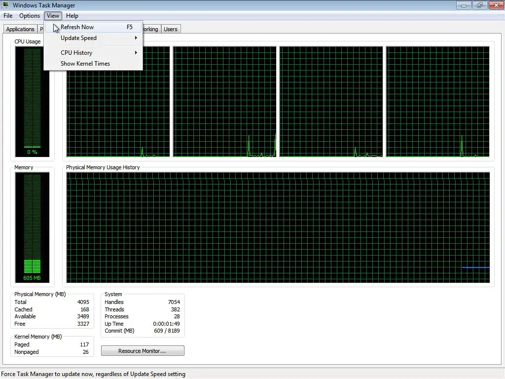
Task: Click the Cached value 168
Action: click(85, 309)
